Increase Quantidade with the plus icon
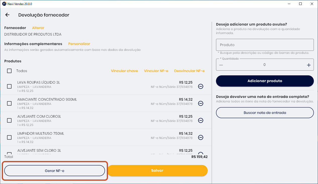Screen dimensions: 318x184 [x=309, y=65]
